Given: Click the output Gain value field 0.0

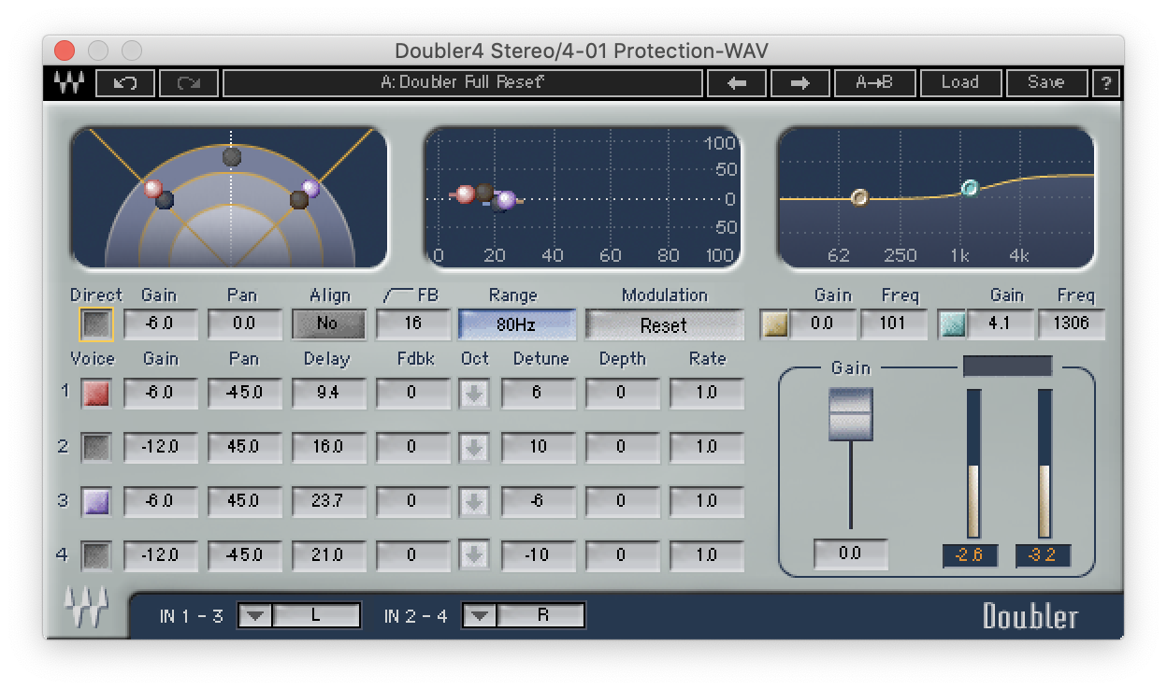Looking at the screenshot, I should 850,554.
